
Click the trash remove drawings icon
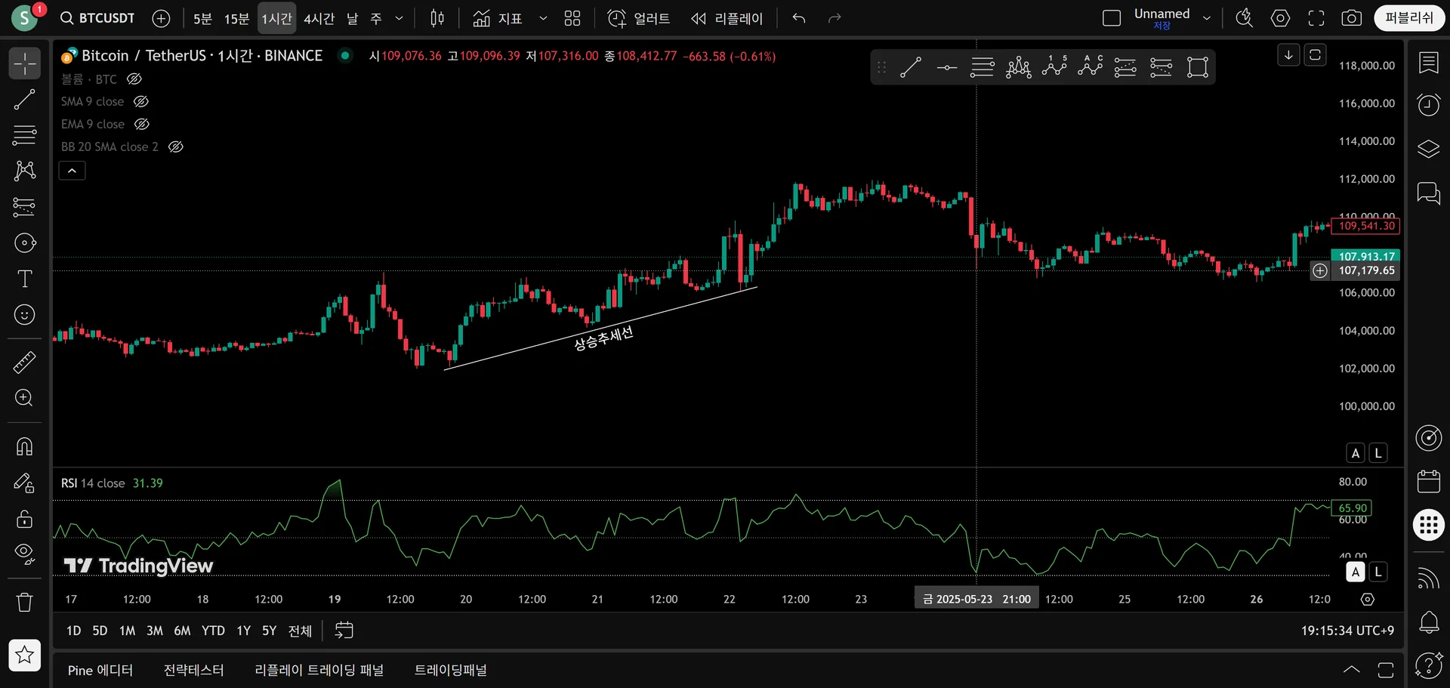(x=24, y=602)
